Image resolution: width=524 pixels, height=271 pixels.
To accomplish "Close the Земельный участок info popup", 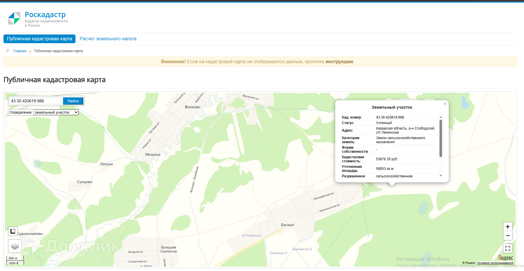I will pyautogui.click(x=445, y=104).
